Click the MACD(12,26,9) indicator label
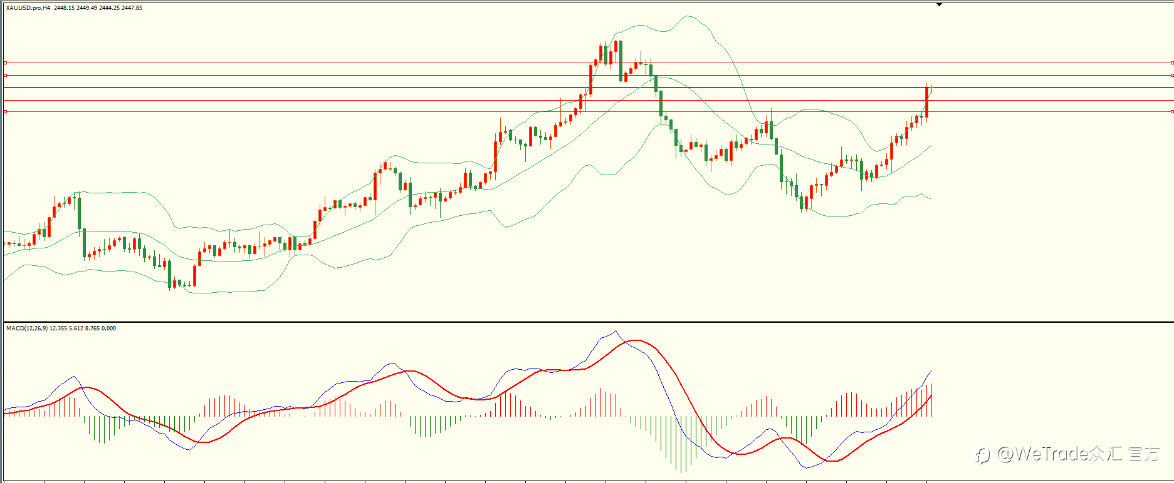 pyautogui.click(x=26, y=328)
